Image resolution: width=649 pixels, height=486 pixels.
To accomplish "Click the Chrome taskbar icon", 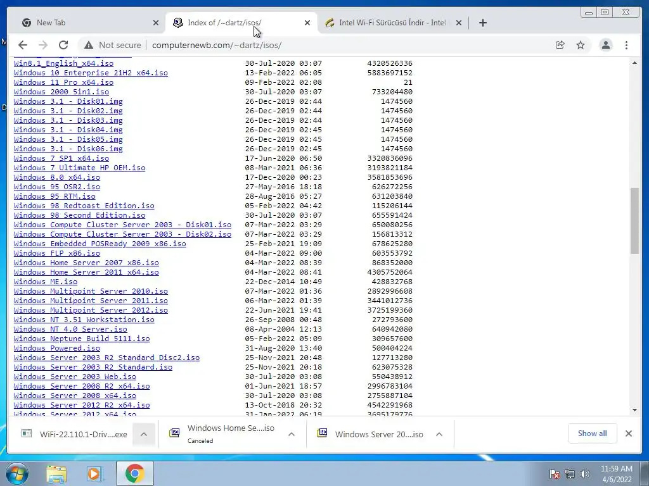I will pyautogui.click(x=134, y=473).
